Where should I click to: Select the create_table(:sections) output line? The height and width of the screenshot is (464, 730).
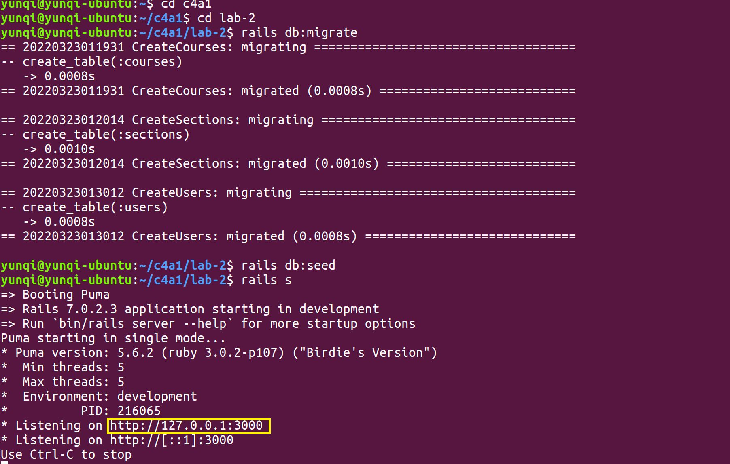[x=95, y=134]
